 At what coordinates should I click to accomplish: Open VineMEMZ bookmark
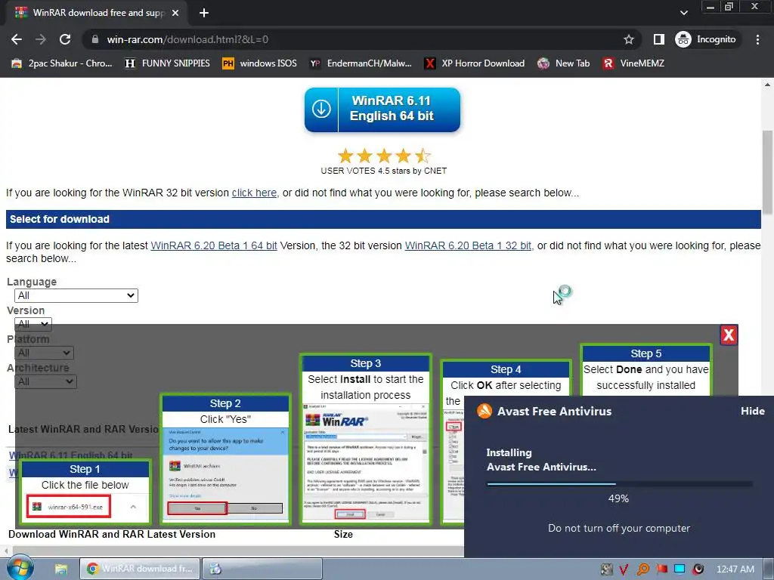[634, 63]
